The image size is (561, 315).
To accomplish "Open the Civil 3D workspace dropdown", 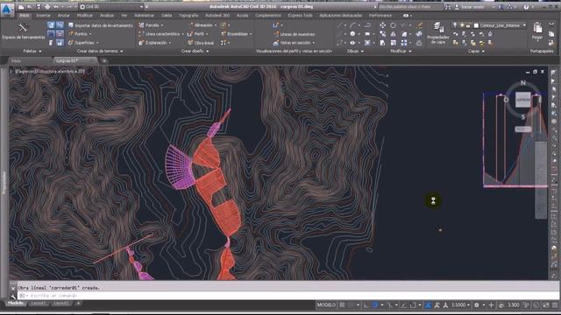I will [x=111, y=6].
